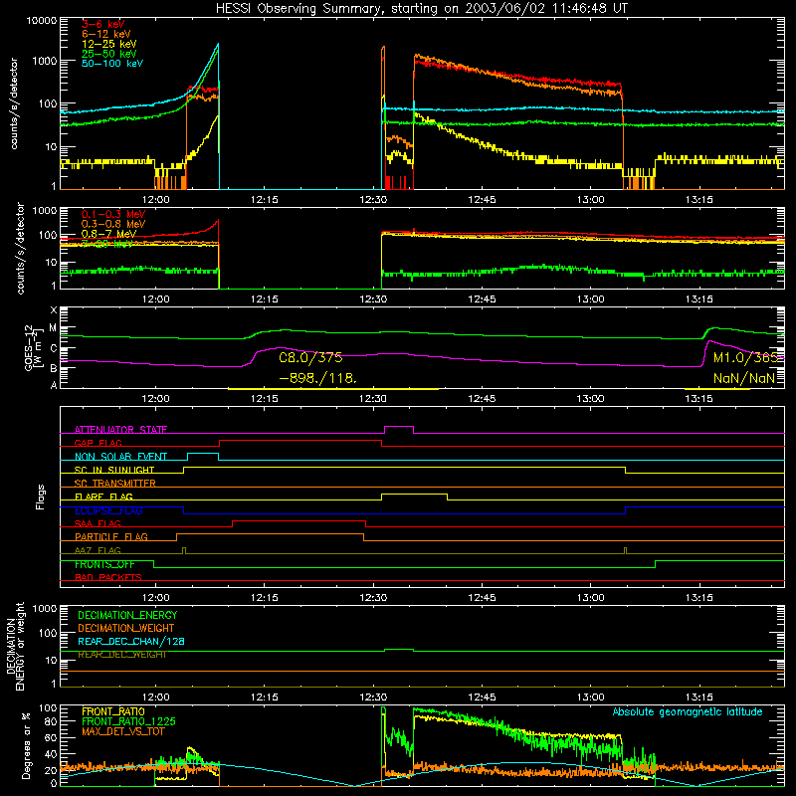Select the "PARTICLE_FLAG" flag label

coord(111,536)
